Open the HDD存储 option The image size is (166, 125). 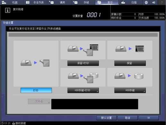(130, 90)
